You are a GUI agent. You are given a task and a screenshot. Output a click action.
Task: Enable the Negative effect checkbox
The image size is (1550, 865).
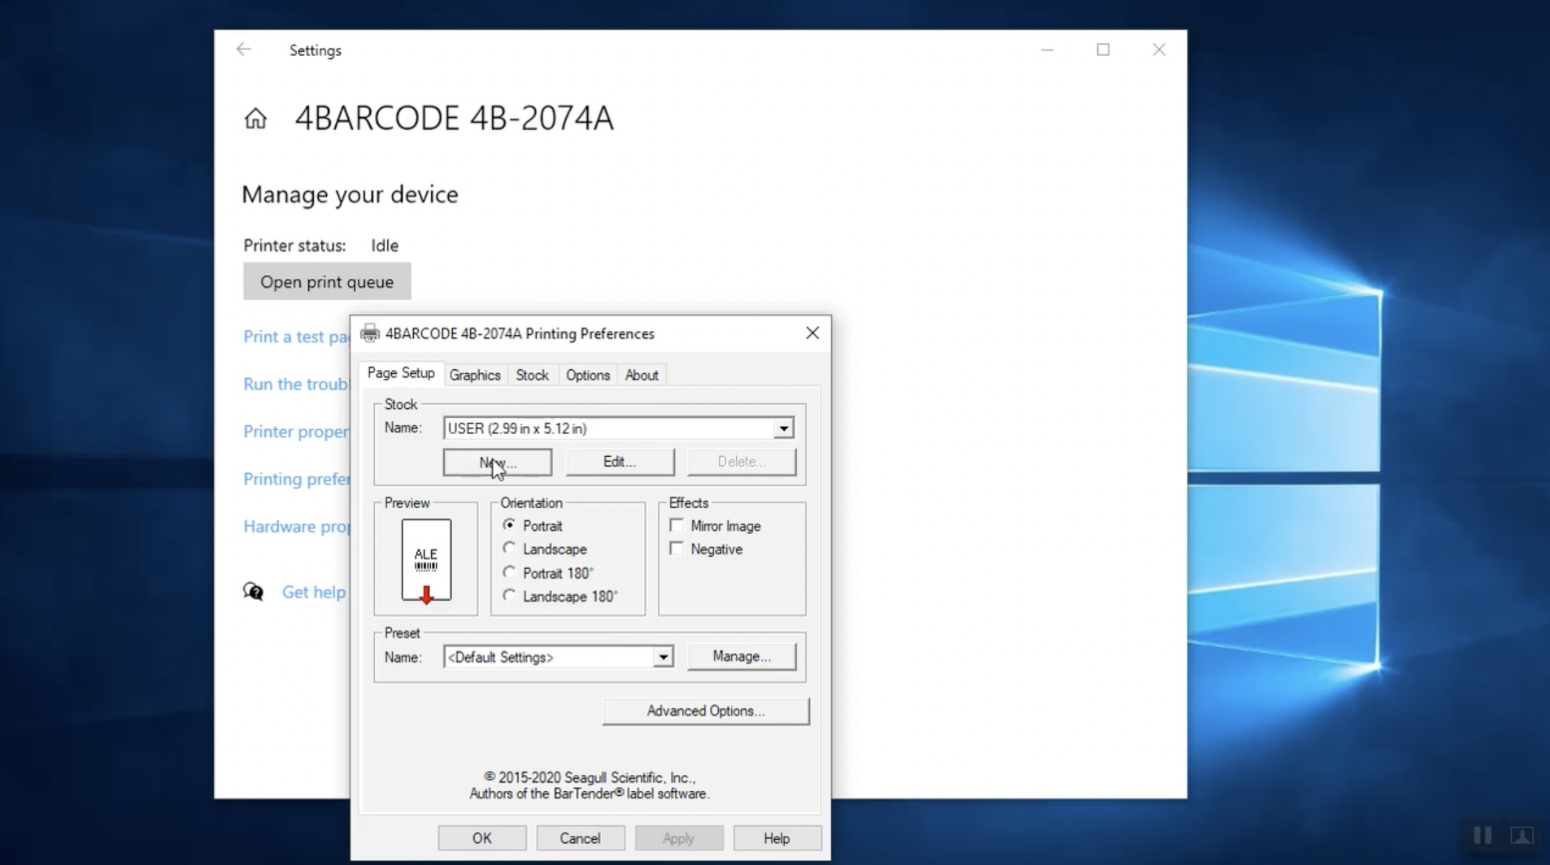[x=677, y=549]
